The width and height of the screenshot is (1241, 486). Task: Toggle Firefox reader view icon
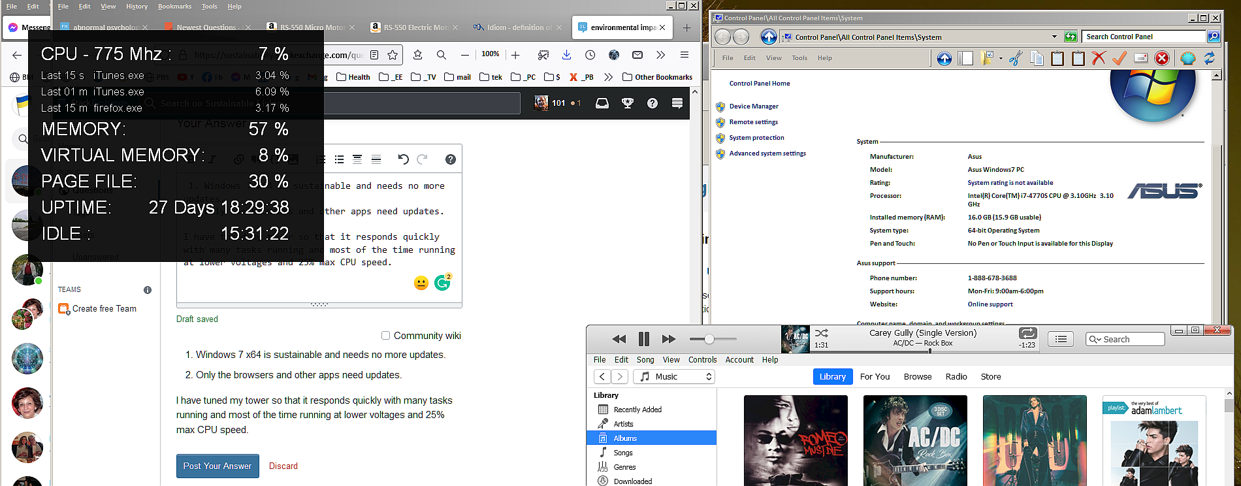click(374, 55)
